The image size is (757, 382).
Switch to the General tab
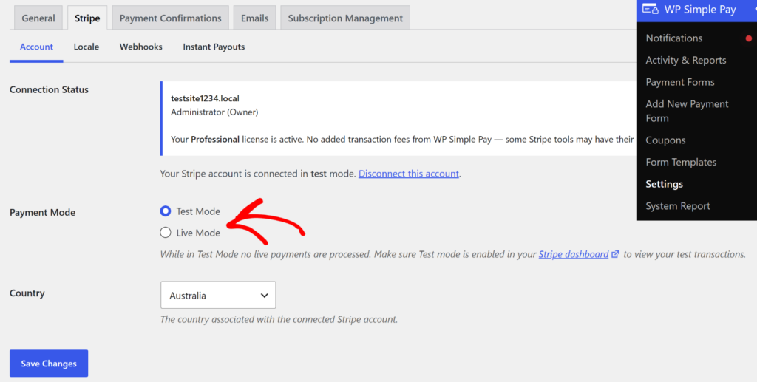tap(38, 18)
